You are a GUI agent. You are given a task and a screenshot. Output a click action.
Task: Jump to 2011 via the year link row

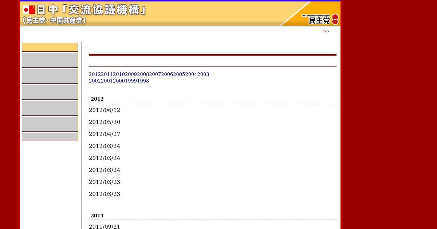[x=107, y=74]
